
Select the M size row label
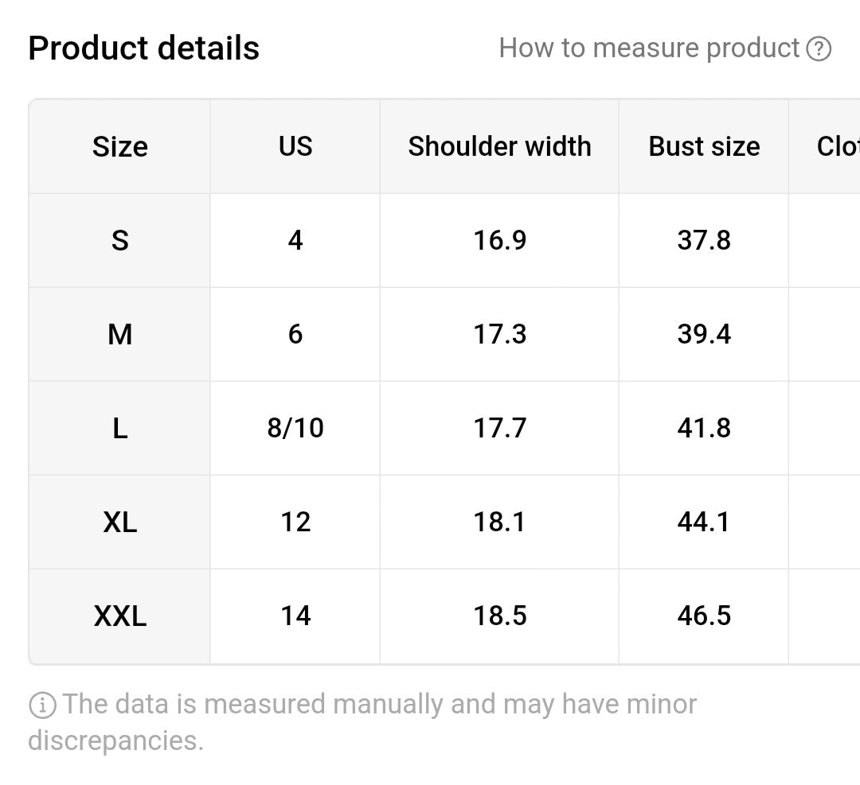point(119,334)
